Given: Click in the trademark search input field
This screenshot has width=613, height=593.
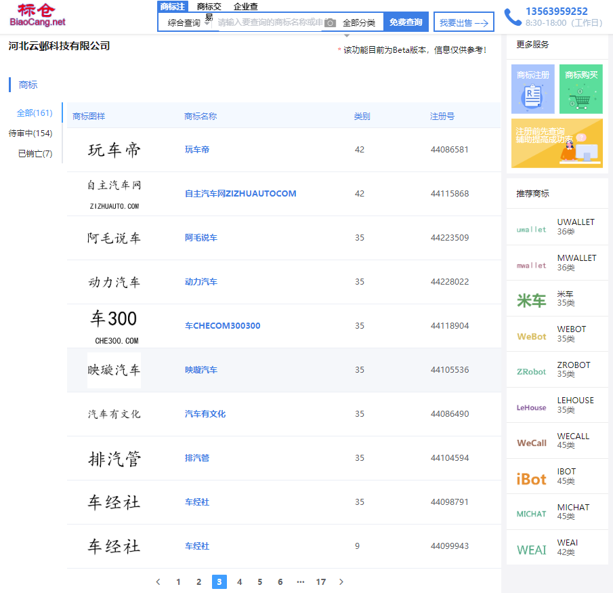Looking at the screenshot, I should coord(270,22).
